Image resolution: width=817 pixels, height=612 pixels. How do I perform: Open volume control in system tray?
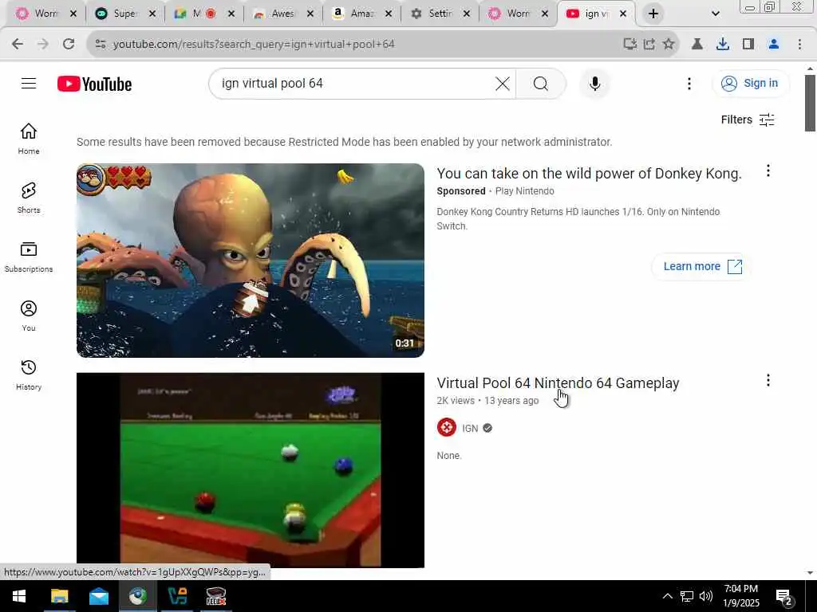point(706,596)
